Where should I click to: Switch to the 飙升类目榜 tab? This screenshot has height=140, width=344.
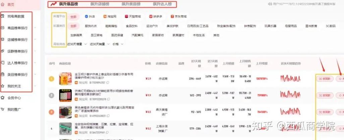(x=131, y=4)
